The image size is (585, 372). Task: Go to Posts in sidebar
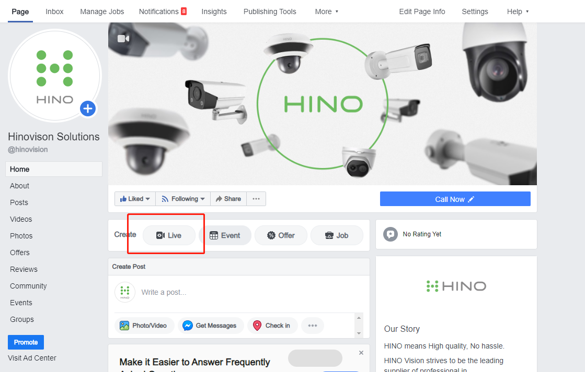point(19,202)
